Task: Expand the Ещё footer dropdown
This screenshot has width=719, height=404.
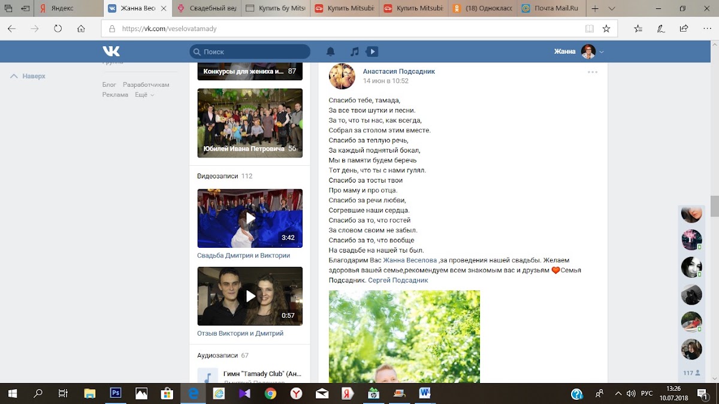Action: point(144,95)
